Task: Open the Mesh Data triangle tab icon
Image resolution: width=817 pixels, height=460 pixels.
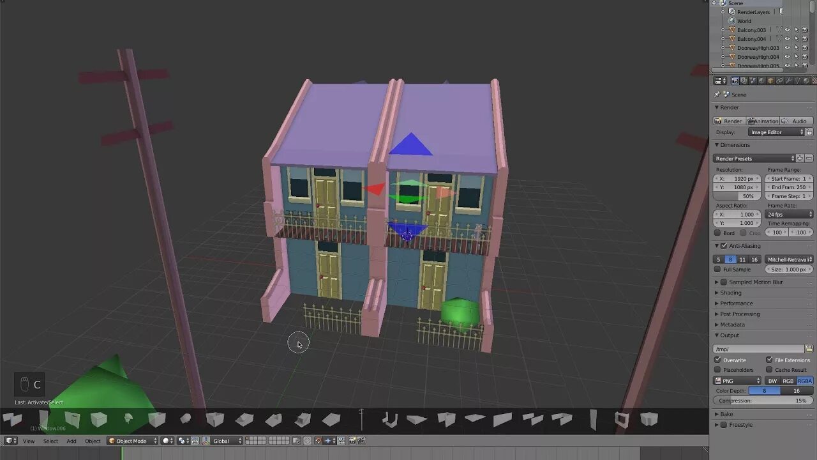Action: pos(797,80)
